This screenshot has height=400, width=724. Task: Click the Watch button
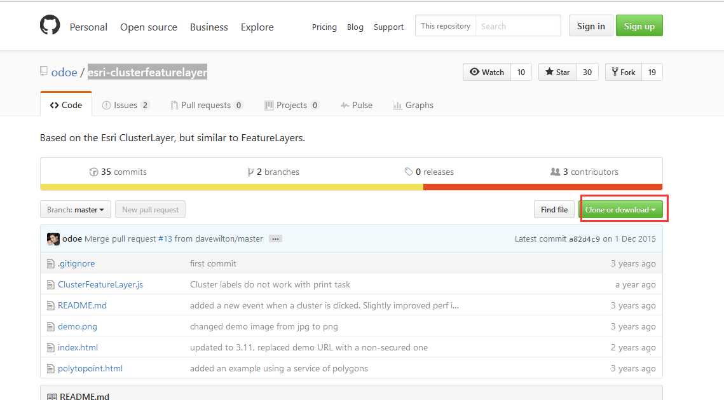(487, 72)
